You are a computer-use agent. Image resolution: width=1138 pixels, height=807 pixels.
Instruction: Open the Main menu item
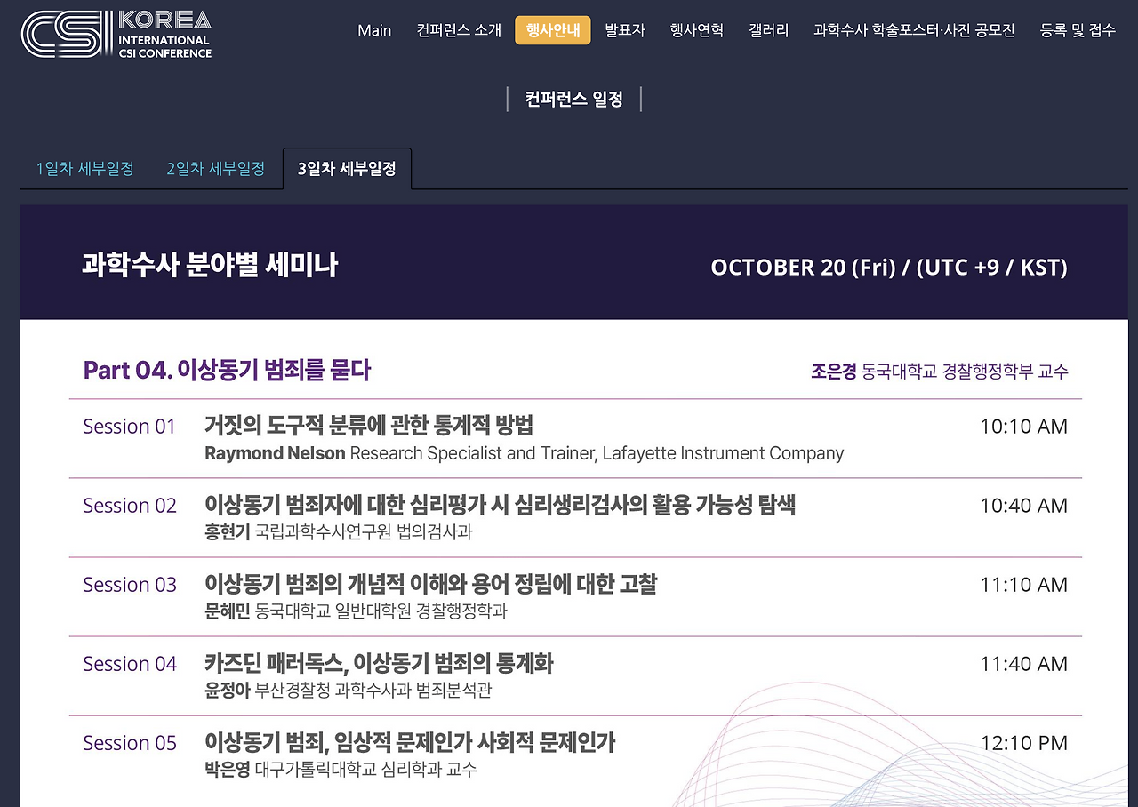pyautogui.click(x=373, y=29)
